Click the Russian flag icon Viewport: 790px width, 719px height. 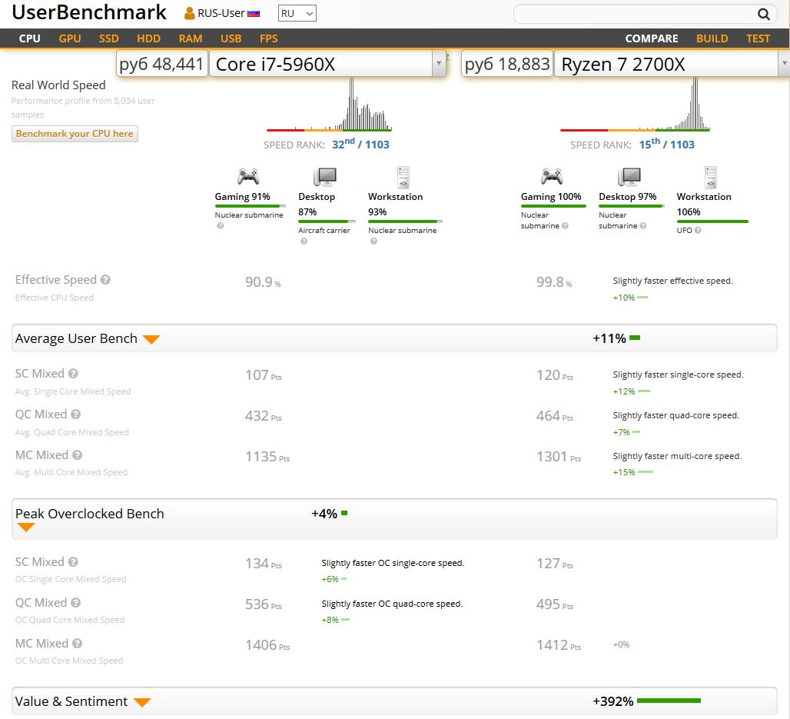(x=254, y=14)
